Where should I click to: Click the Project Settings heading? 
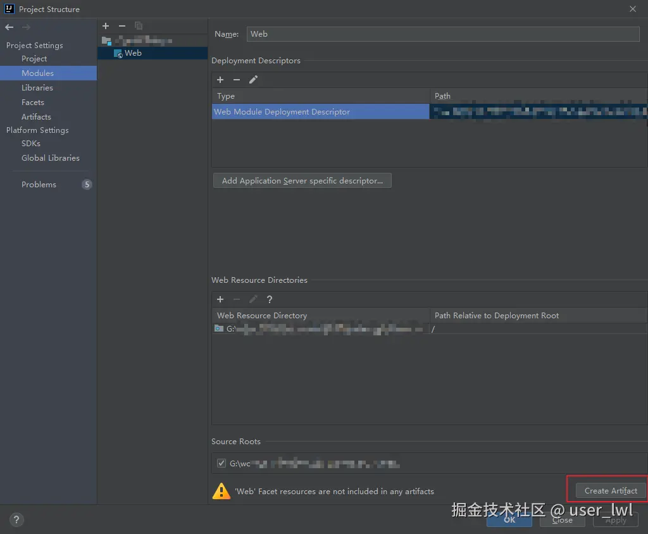(35, 46)
